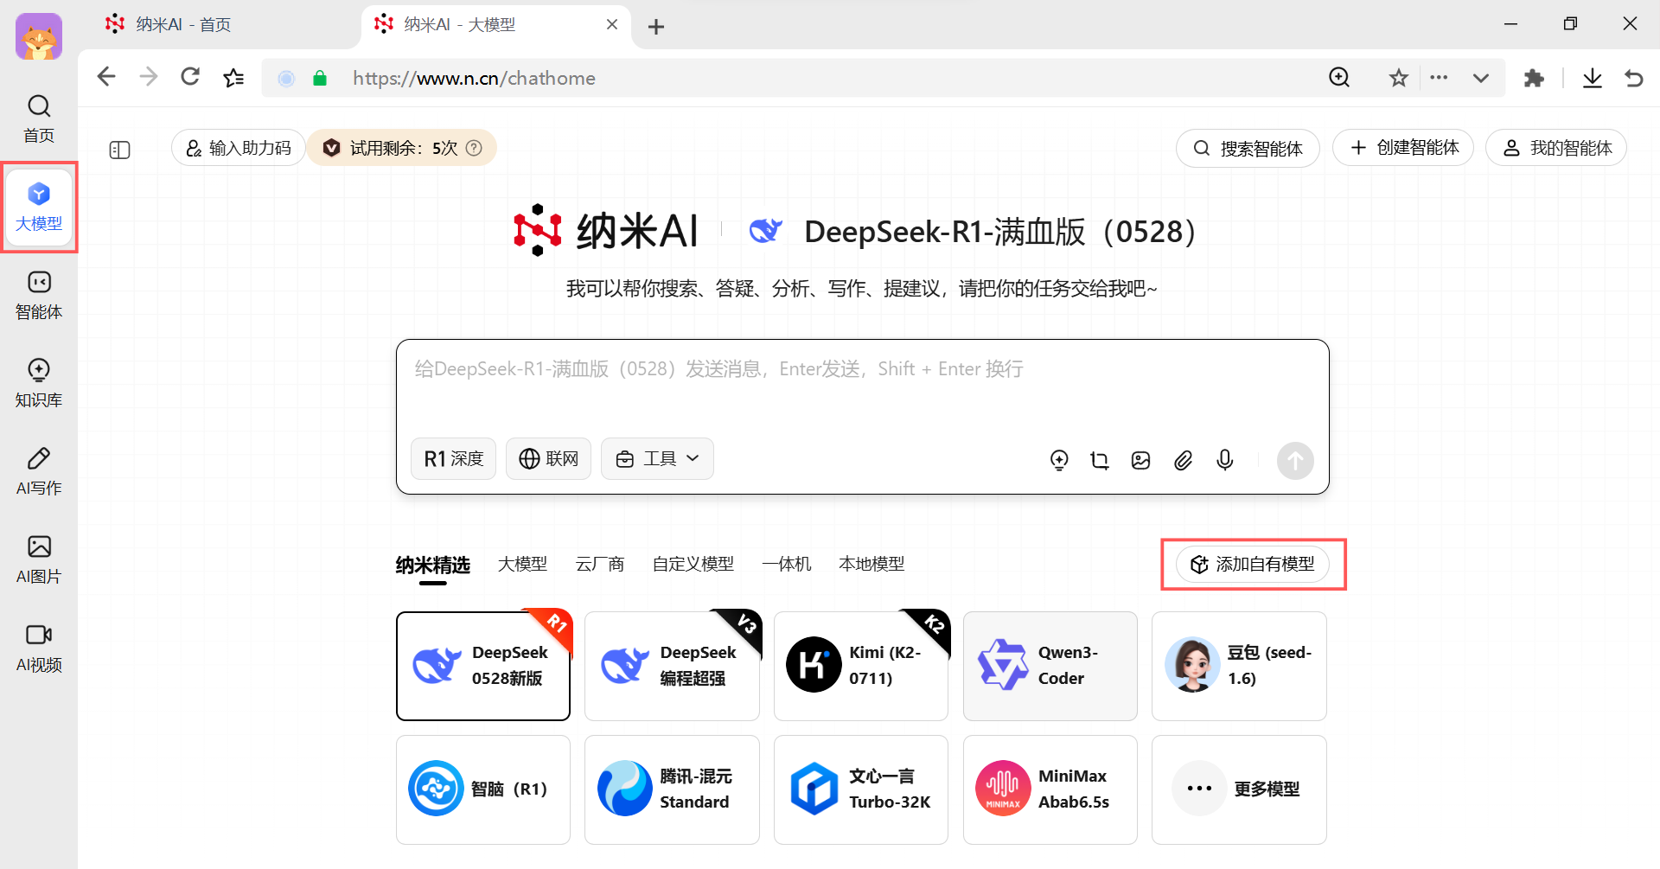The image size is (1660, 869).
Task: Open the 知识库 sidebar section
Action: (39, 383)
